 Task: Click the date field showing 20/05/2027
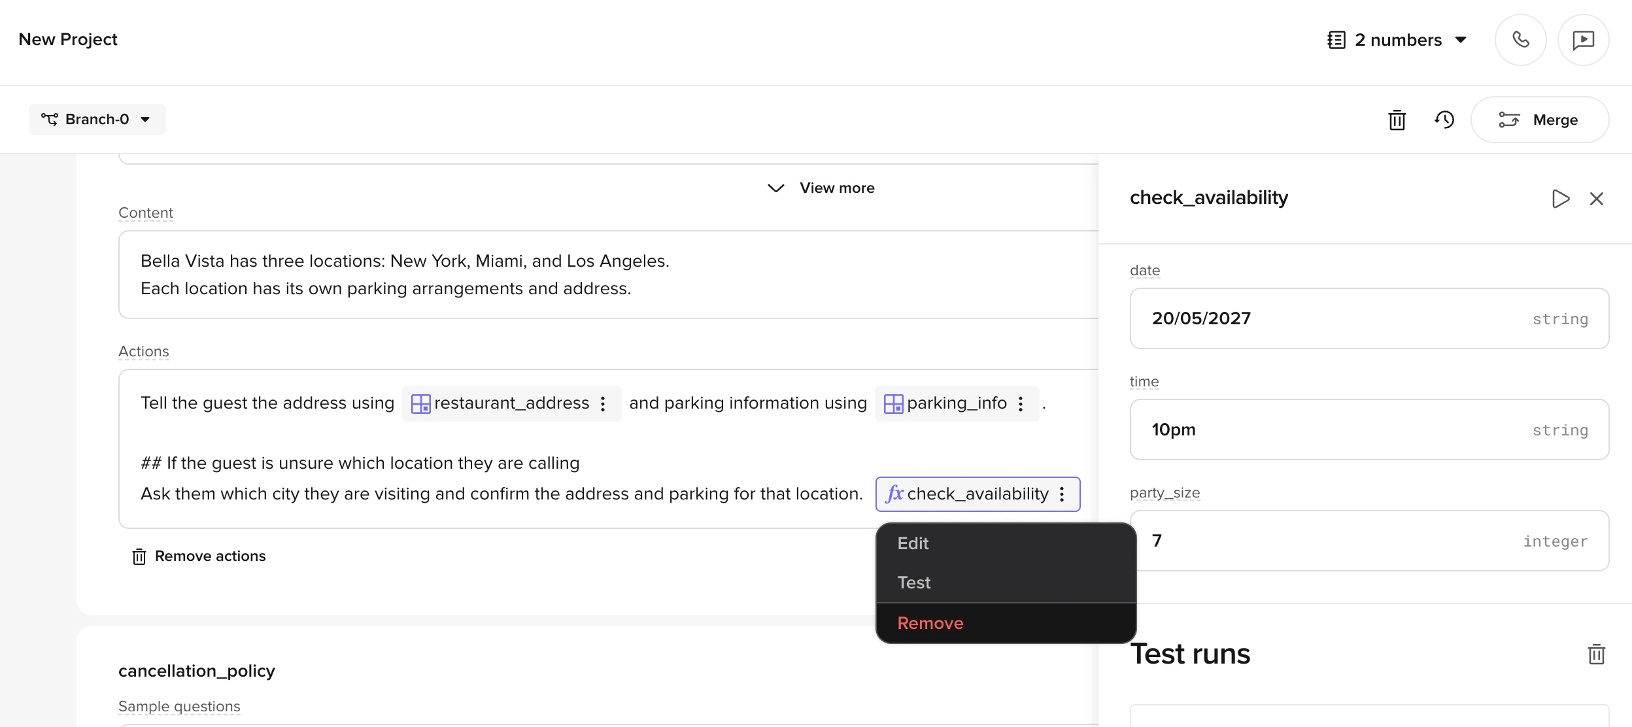pos(1368,318)
